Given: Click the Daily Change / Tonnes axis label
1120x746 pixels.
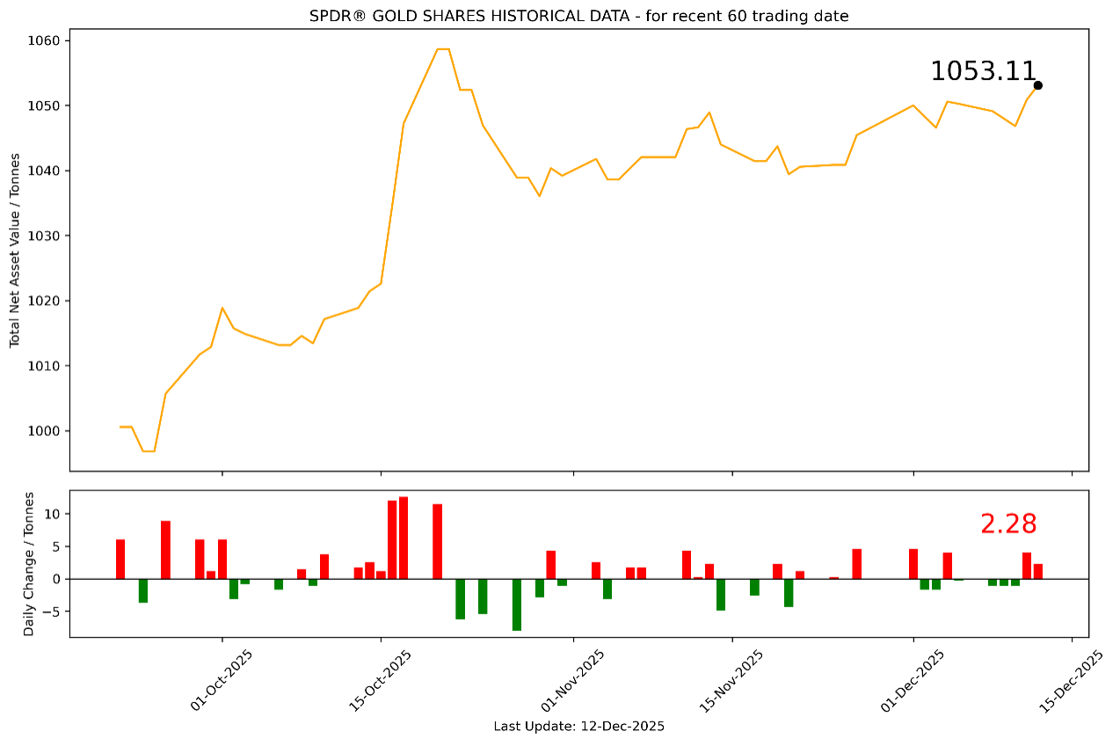Looking at the screenshot, I should pos(29,563).
